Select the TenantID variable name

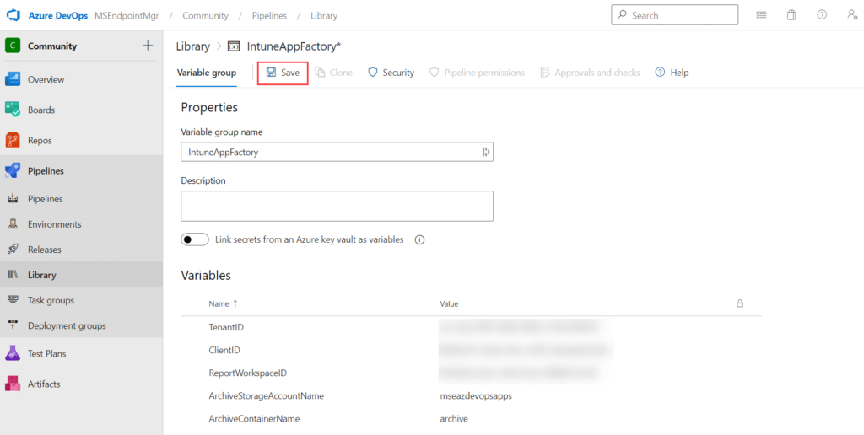tap(226, 327)
